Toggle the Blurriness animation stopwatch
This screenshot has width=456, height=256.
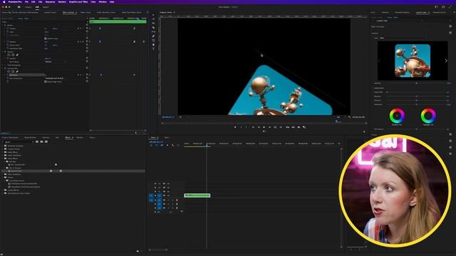click(x=8, y=75)
